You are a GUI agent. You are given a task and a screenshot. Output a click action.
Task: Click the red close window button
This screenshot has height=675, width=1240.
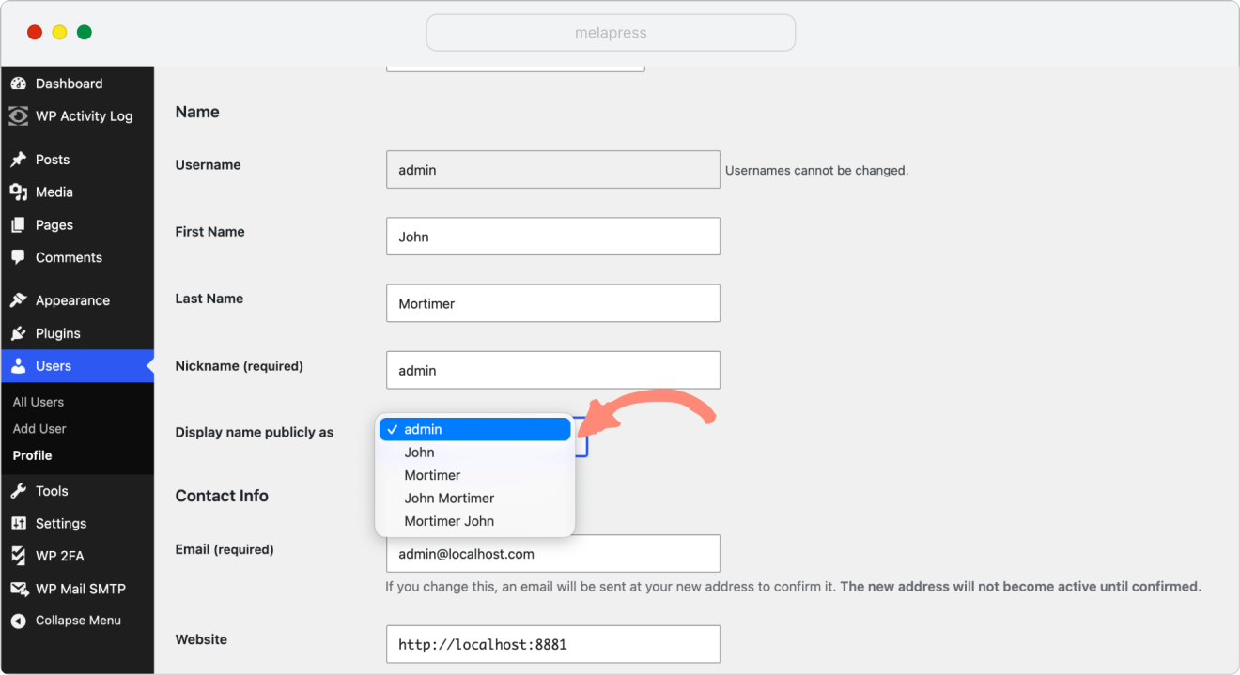[x=35, y=33]
